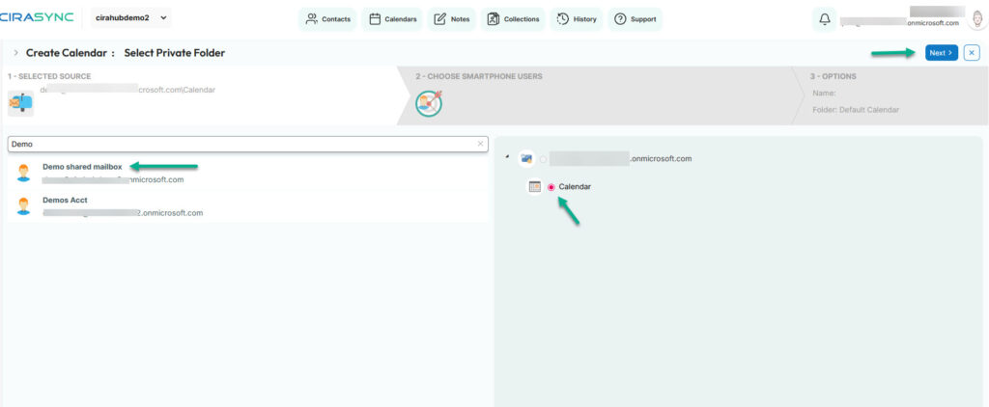Click the Next button
The width and height of the screenshot is (989, 407).
[941, 53]
